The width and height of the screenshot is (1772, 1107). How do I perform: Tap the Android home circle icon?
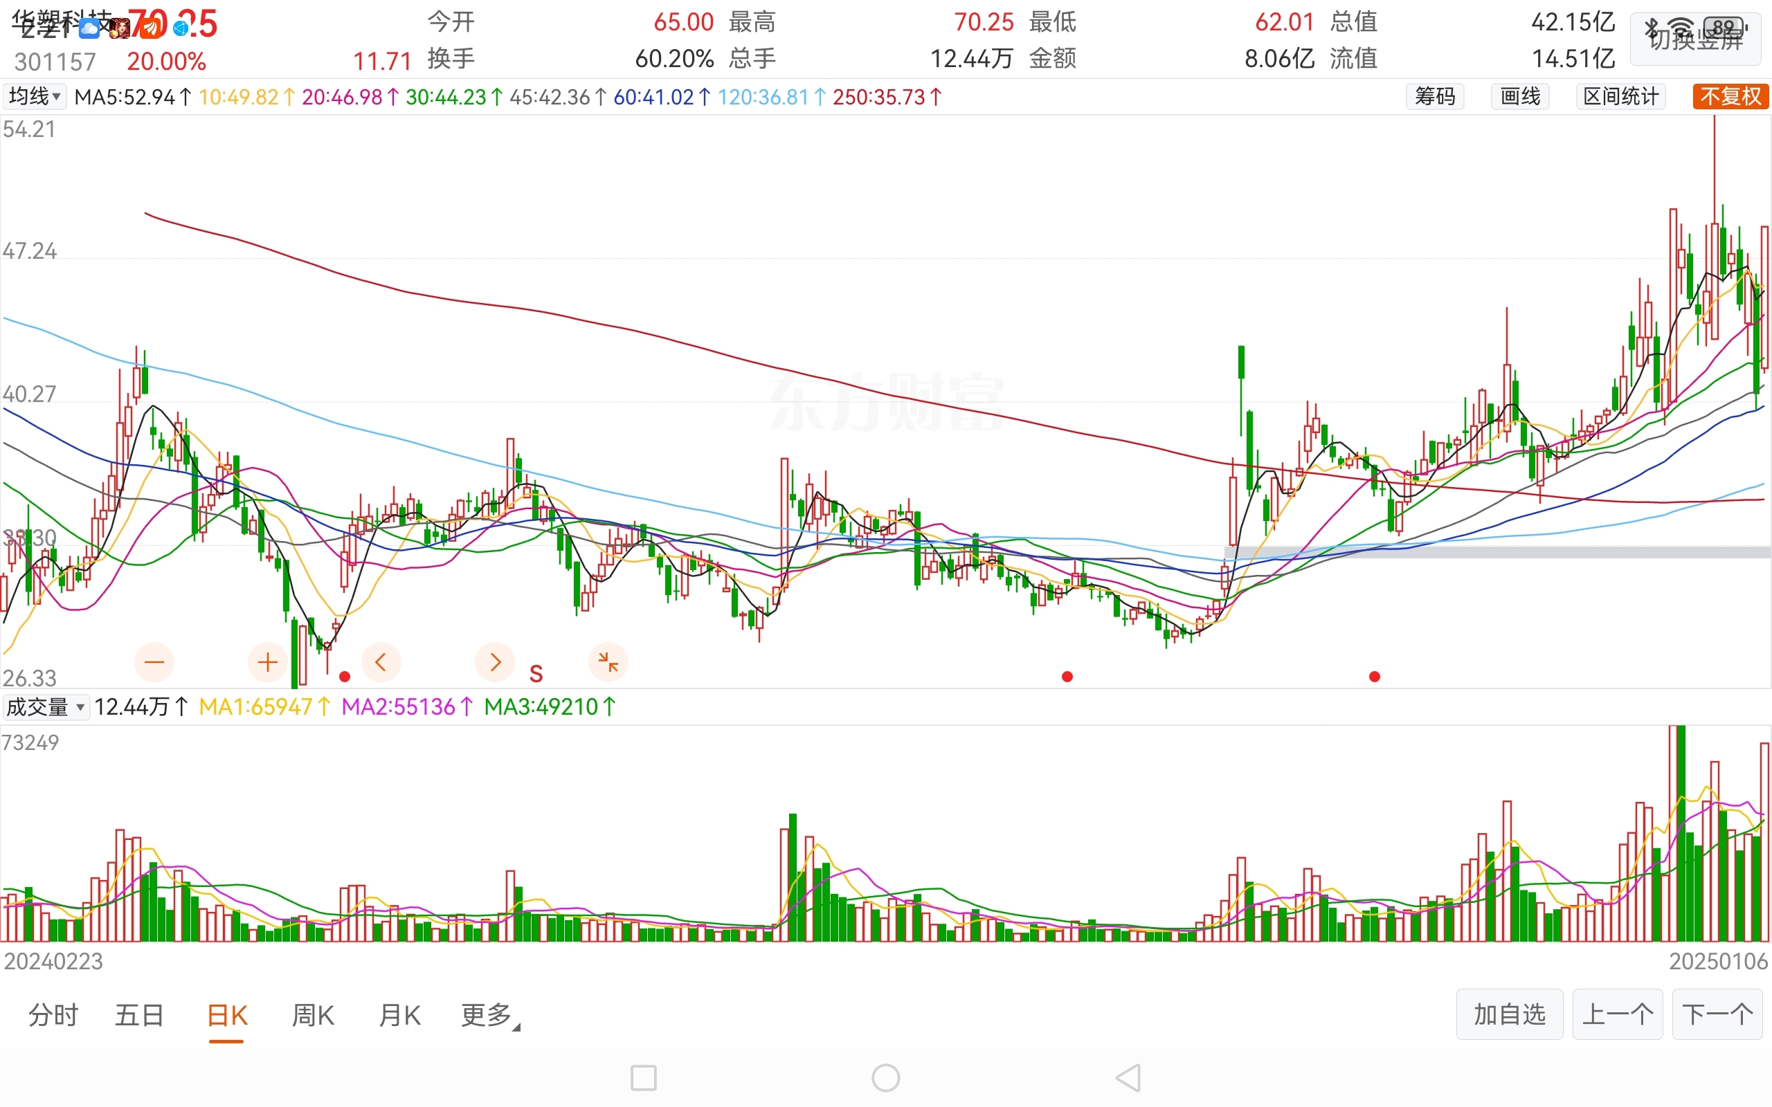(x=885, y=1078)
